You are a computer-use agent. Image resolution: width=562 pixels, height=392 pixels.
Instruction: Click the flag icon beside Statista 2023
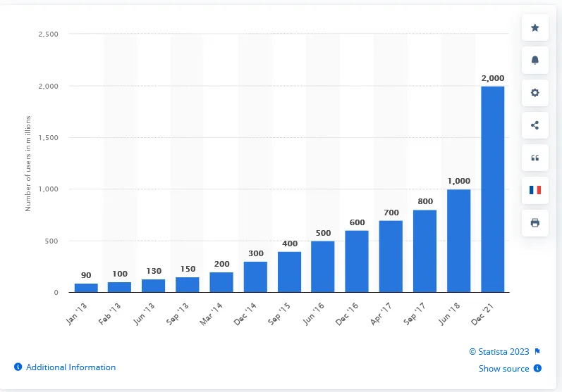(537, 352)
